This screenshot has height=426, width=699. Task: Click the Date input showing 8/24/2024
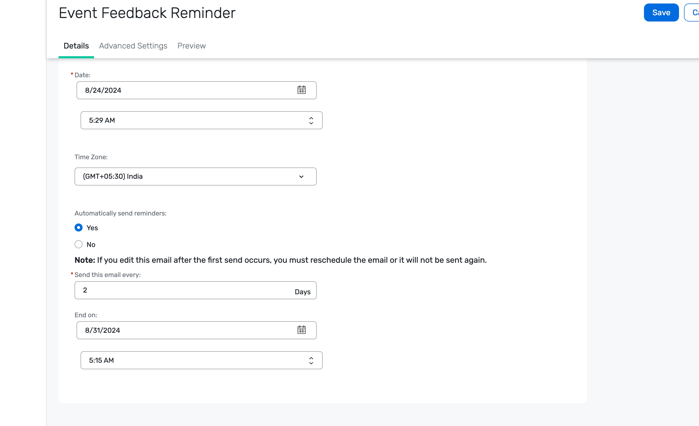point(196,90)
